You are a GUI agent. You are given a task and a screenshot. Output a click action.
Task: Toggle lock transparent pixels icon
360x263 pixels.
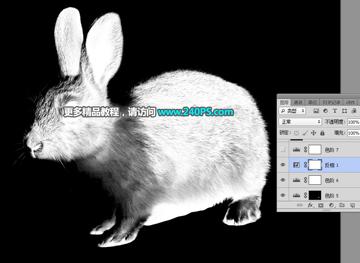(297, 133)
